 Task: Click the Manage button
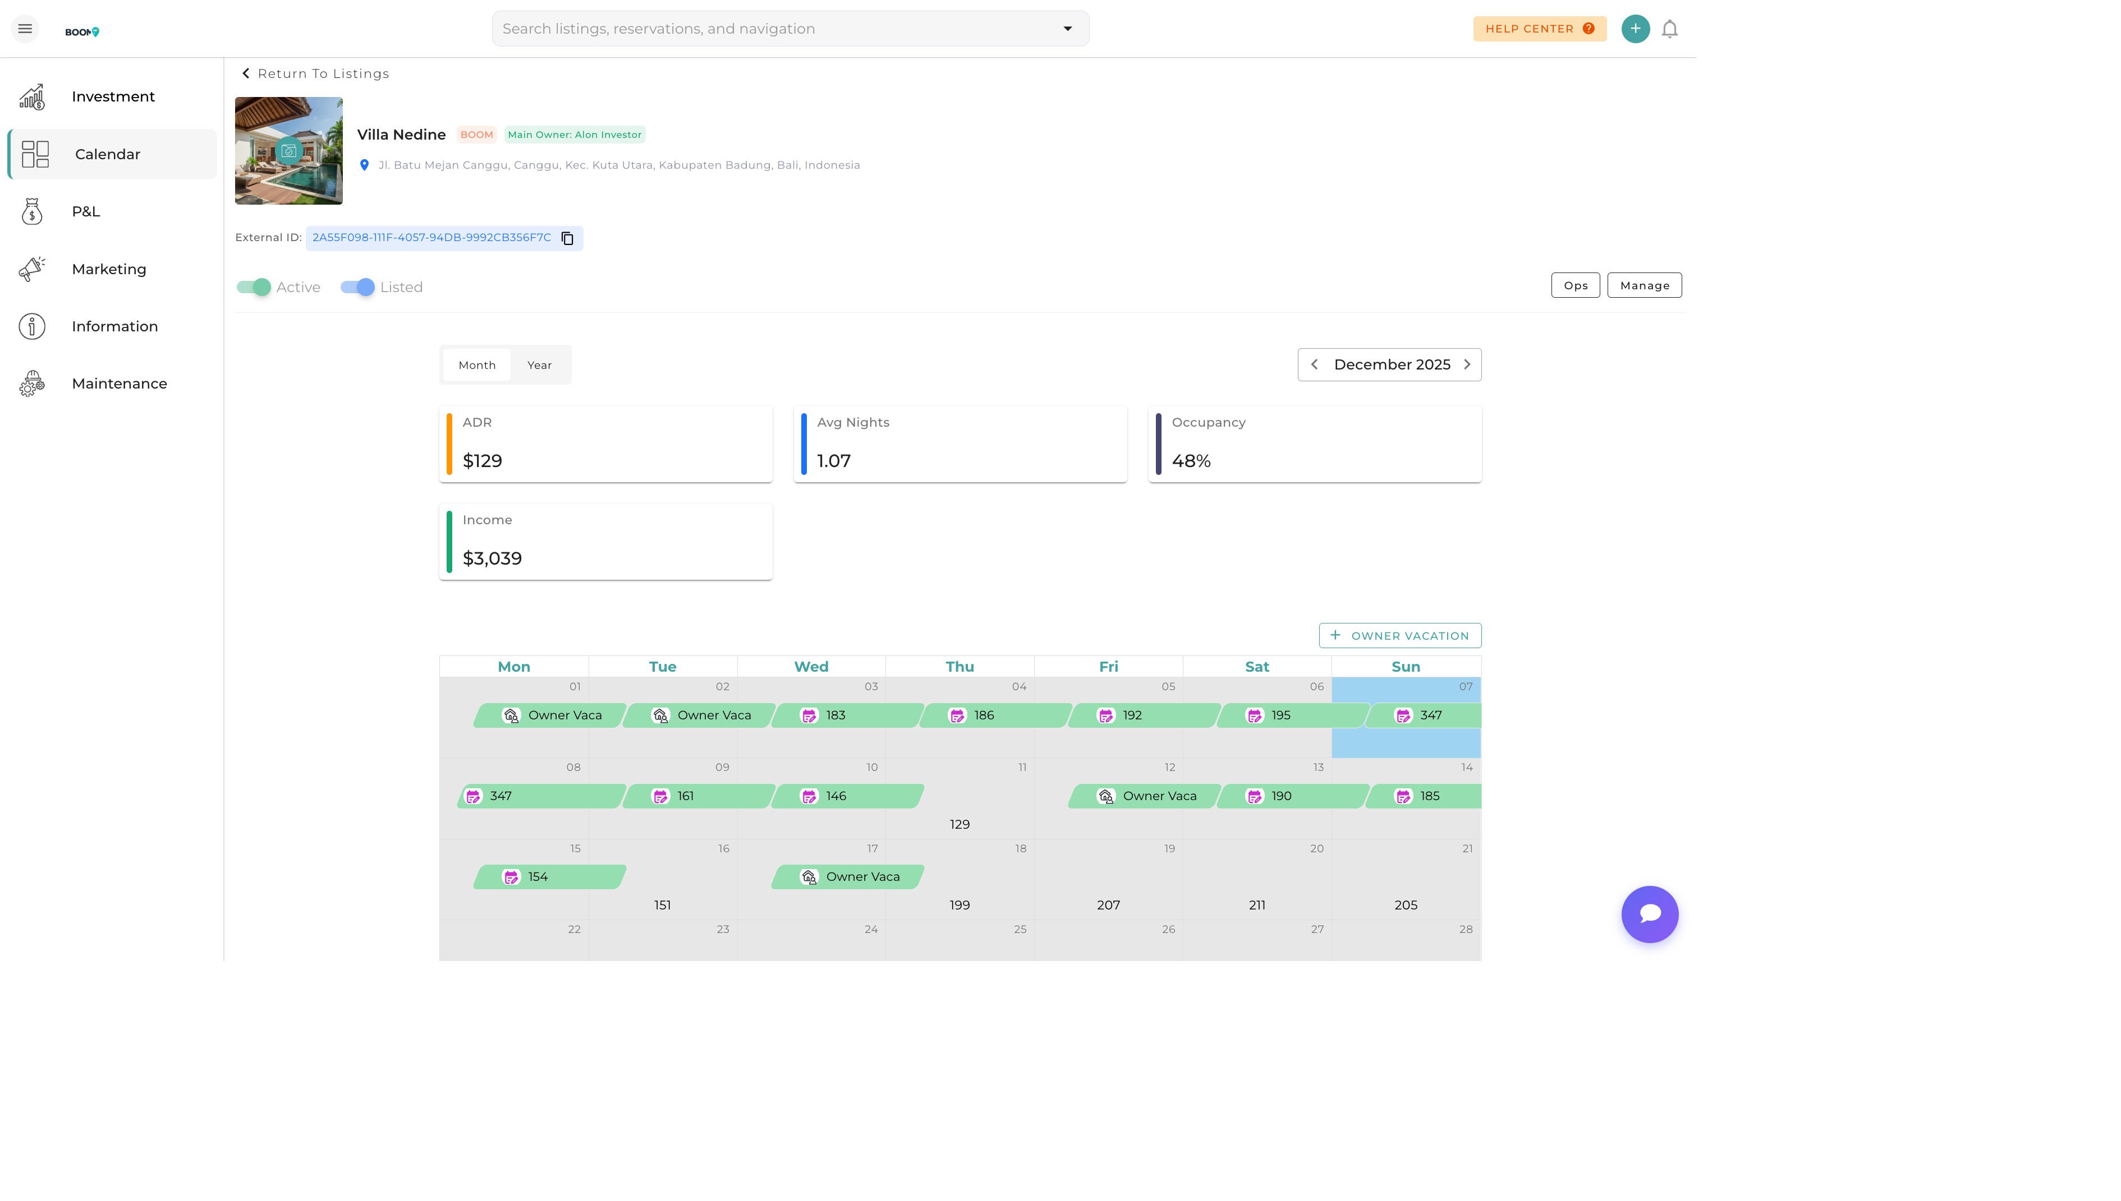[1644, 285]
